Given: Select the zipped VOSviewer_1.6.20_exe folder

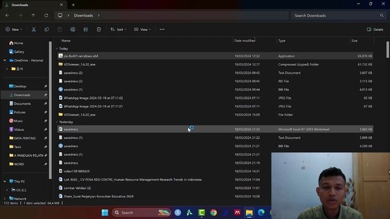Looking at the screenshot, I should coord(215,64).
